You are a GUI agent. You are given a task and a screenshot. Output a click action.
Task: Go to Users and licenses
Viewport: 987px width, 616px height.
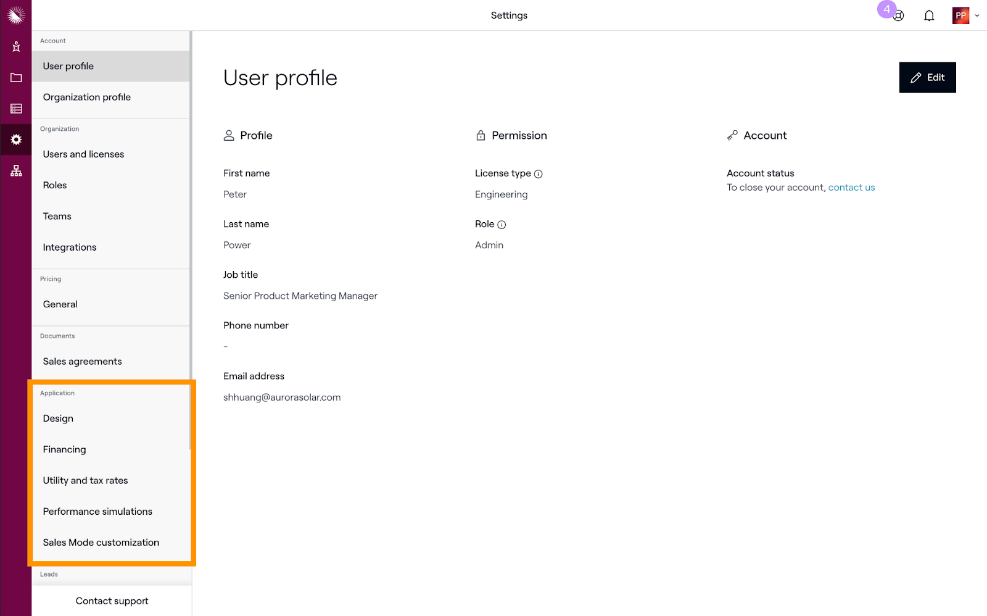coord(83,154)
